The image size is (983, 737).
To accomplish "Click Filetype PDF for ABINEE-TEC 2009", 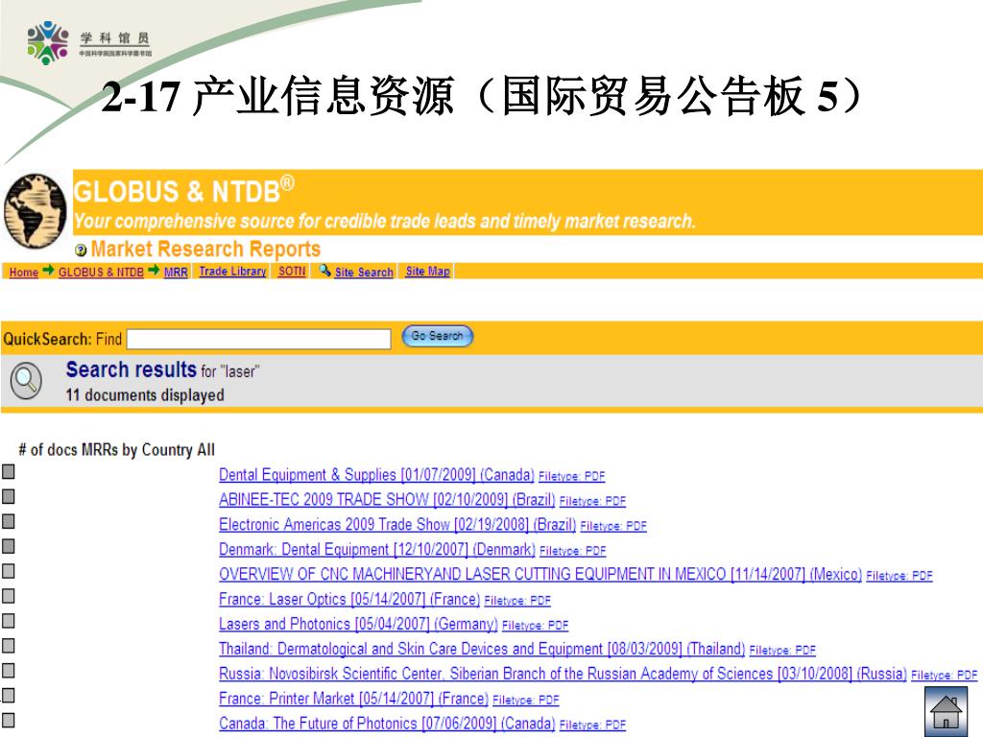I will click(x=592, y=501).
